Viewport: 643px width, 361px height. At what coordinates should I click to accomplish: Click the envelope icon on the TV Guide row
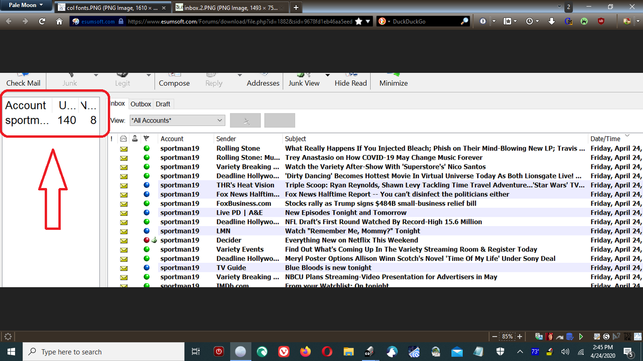[x=124, y=268]
